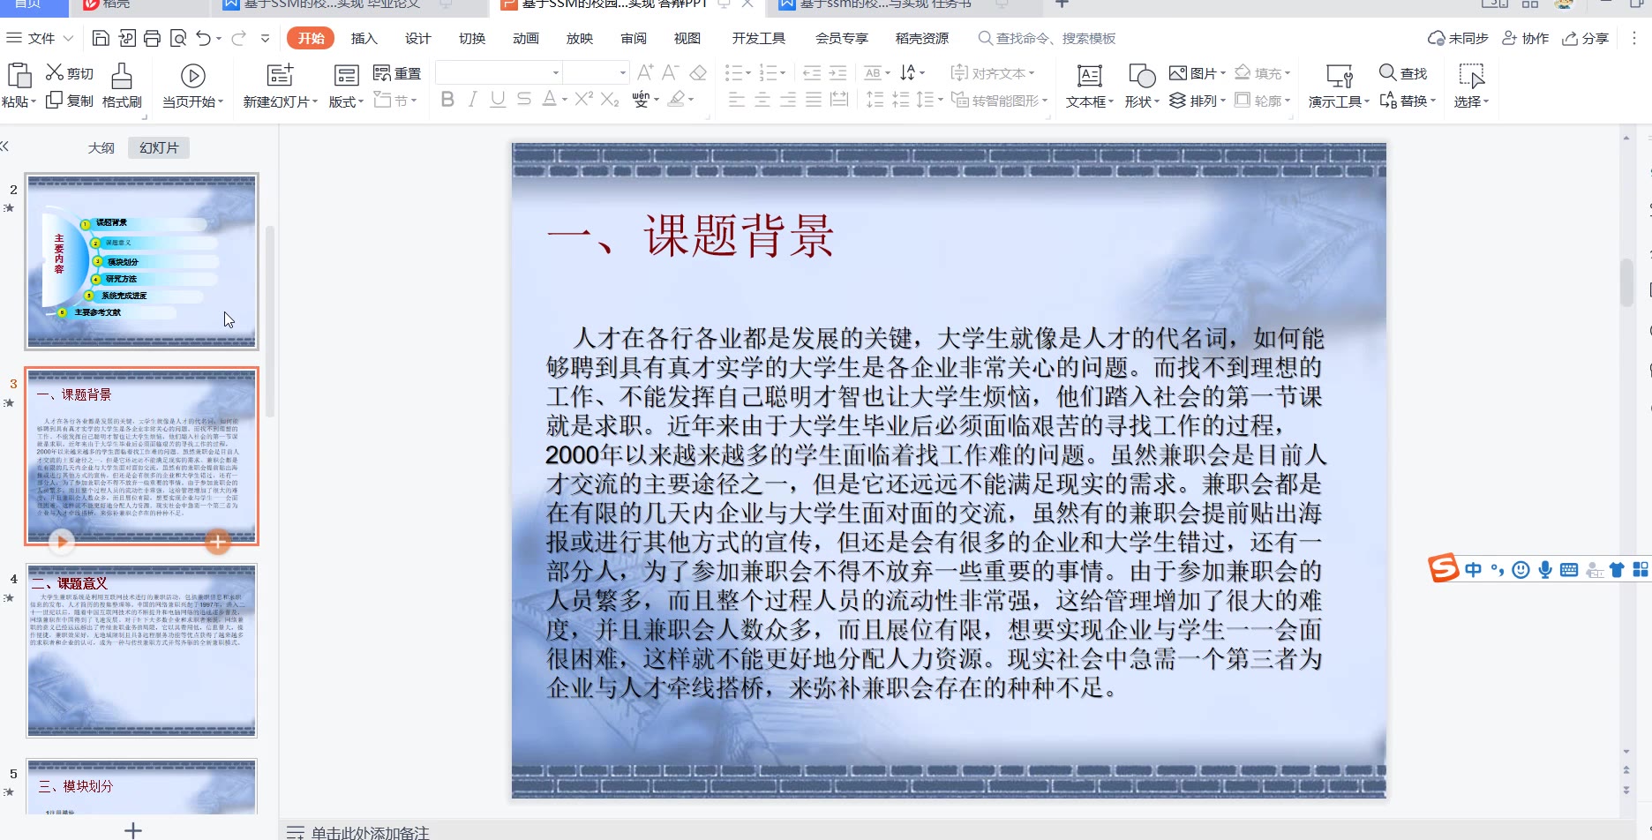
Task: Click the 分享 share icon
Action: click(x=1570, y=38)
